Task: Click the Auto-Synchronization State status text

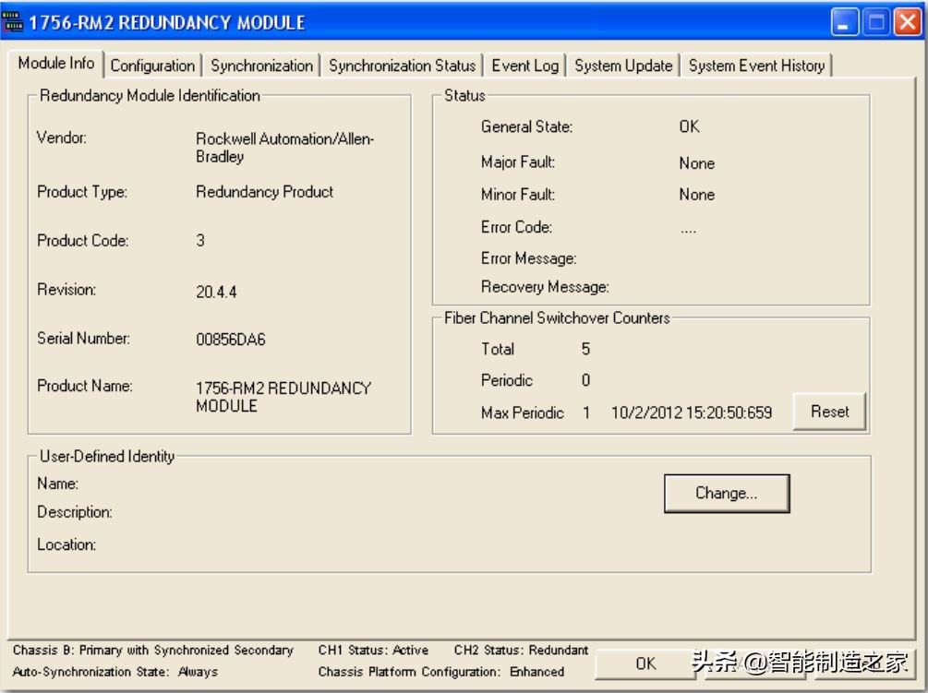Action: click(115, 672)
